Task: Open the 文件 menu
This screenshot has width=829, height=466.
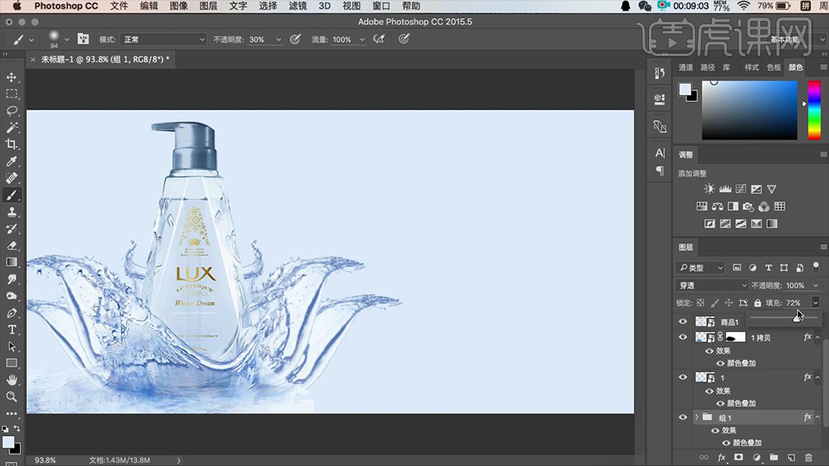Action: pyautogui.click(x=119, y=6)
